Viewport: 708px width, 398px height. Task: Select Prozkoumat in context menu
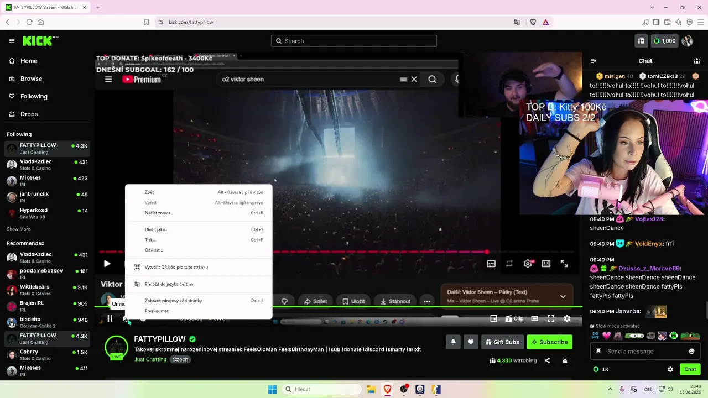[x=199, y=311]
